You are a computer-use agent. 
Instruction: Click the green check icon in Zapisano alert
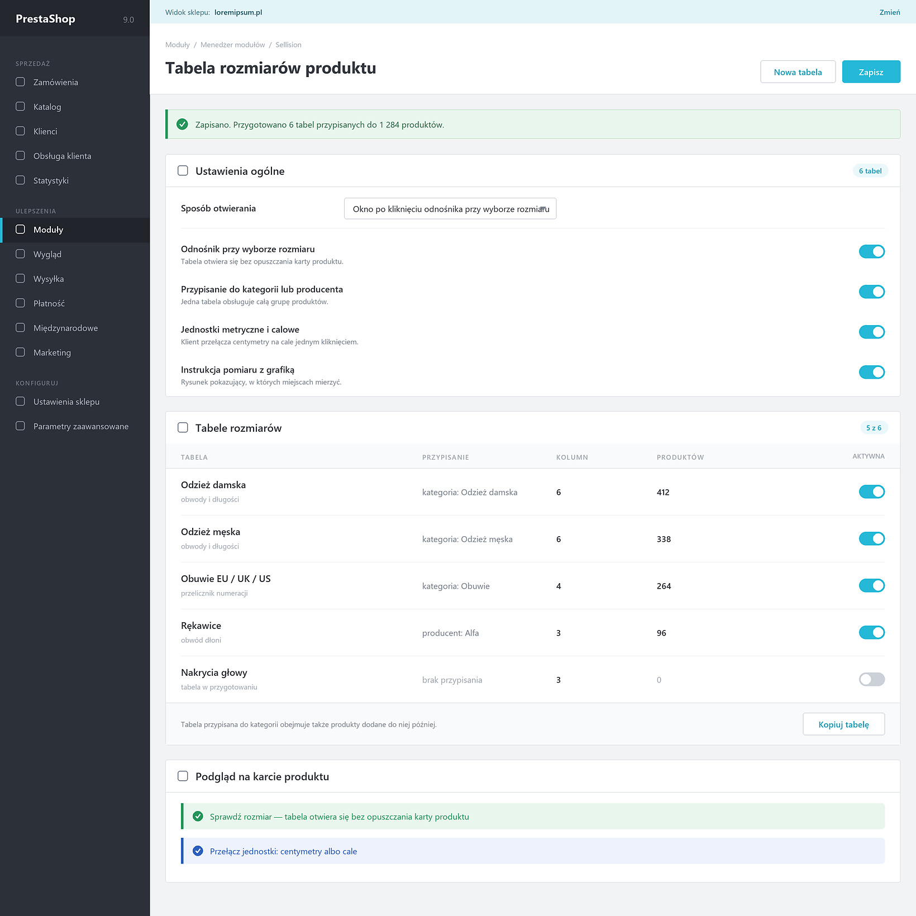coord(182,125)
